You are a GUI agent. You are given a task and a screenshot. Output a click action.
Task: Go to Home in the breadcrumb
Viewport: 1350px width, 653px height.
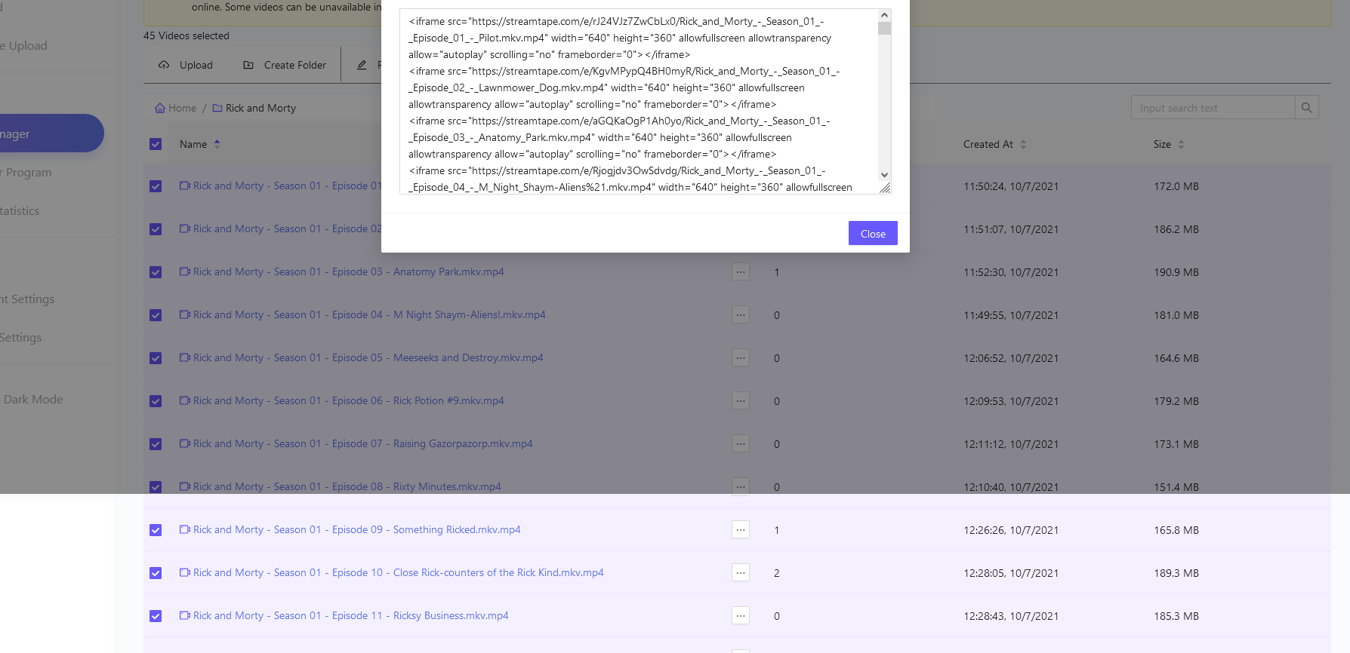[175, 108]
